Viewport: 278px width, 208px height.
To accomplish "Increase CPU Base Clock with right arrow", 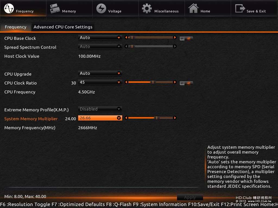I will [175, 37].
